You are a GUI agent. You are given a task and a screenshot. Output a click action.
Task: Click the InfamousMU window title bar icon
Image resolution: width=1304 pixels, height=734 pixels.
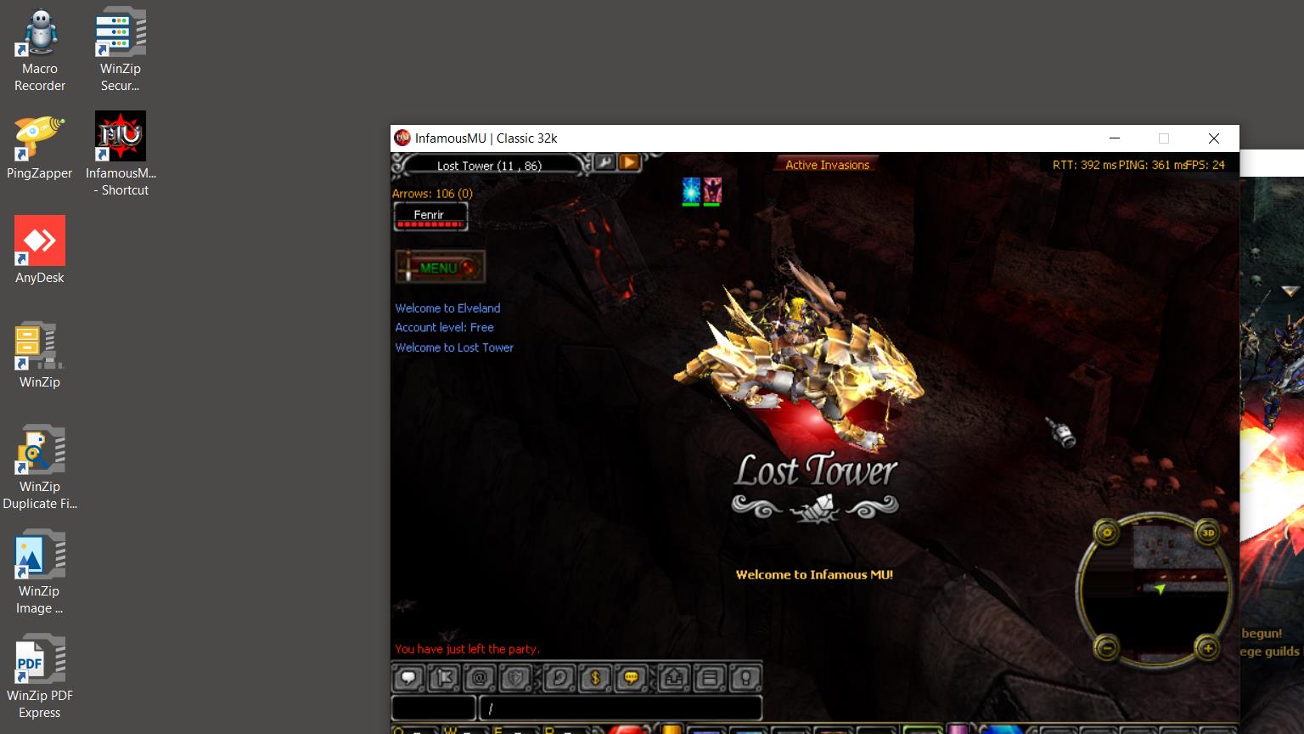(x=402, y=138)
